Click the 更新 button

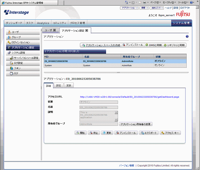107,133
